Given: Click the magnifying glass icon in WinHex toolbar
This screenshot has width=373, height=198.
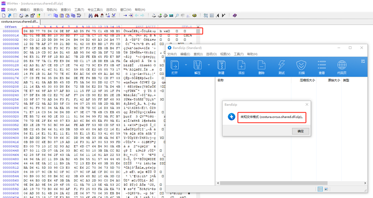Looking at the screenshot, I should (x=177, y=15).
